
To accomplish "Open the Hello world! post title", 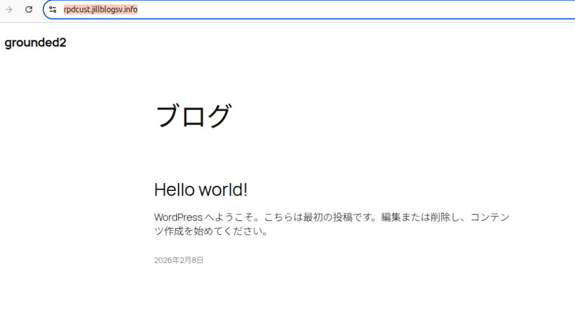I will pos(200,190).
